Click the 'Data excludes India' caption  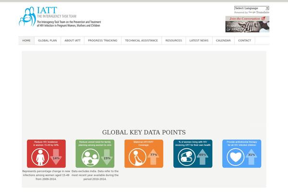(x=95, y=175)
